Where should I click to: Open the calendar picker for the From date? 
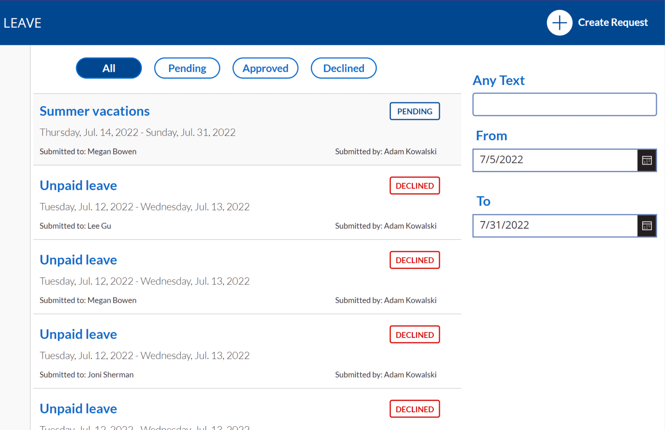point(647,160)
